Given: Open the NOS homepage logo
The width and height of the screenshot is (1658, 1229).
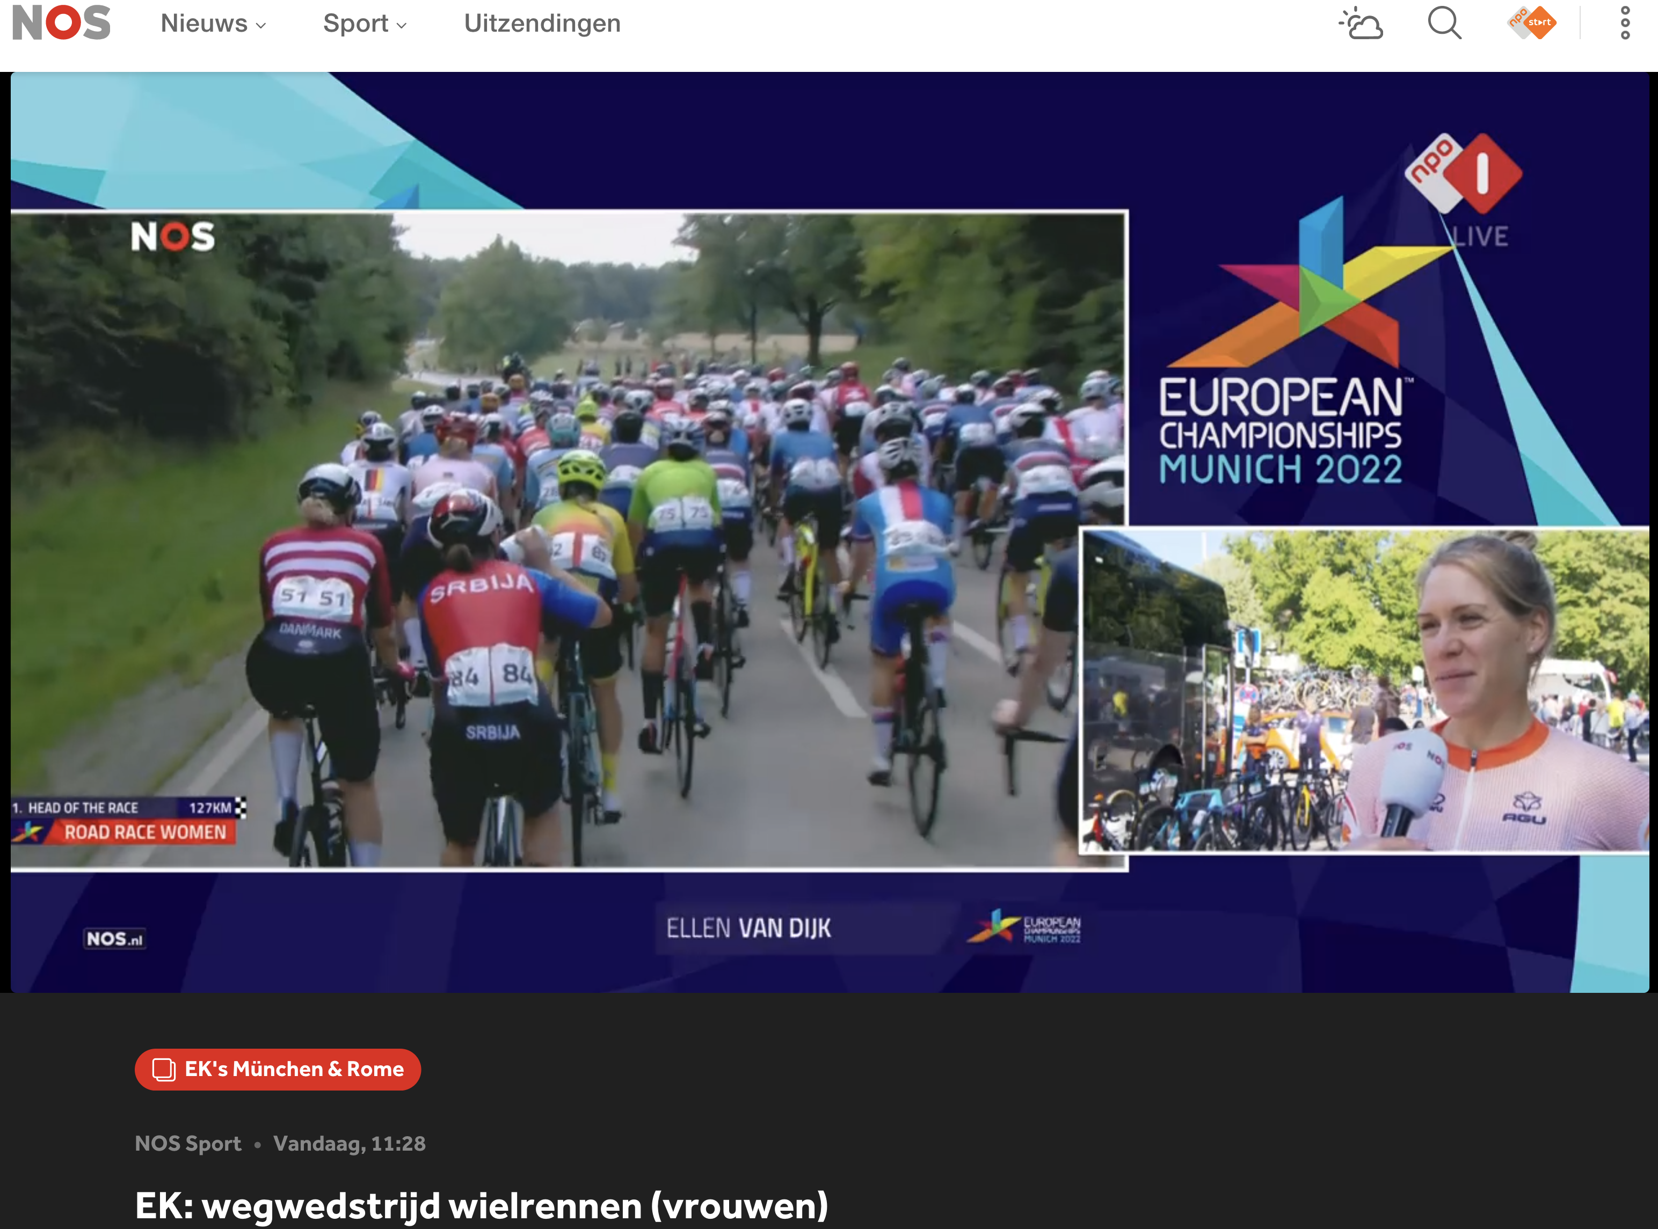Looking at the screenshot, I should tap(62, 23).
